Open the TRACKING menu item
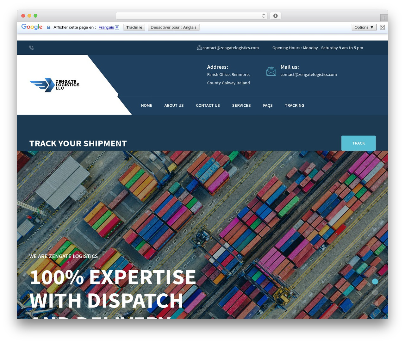Image resolution: width=405 pixels, height=343 pixels. pyautogui.click(x=294, y=106)
